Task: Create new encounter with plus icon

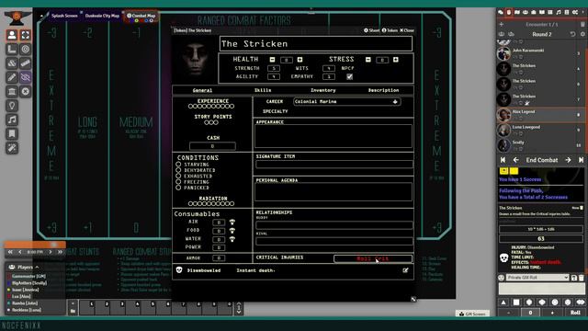Action: click(502, 25)
